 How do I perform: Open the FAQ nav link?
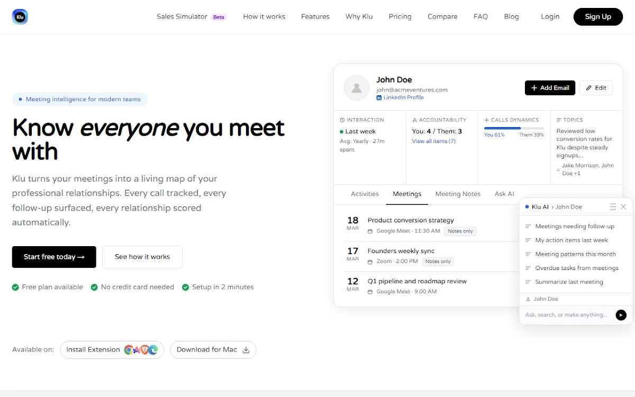click(480, 17)
